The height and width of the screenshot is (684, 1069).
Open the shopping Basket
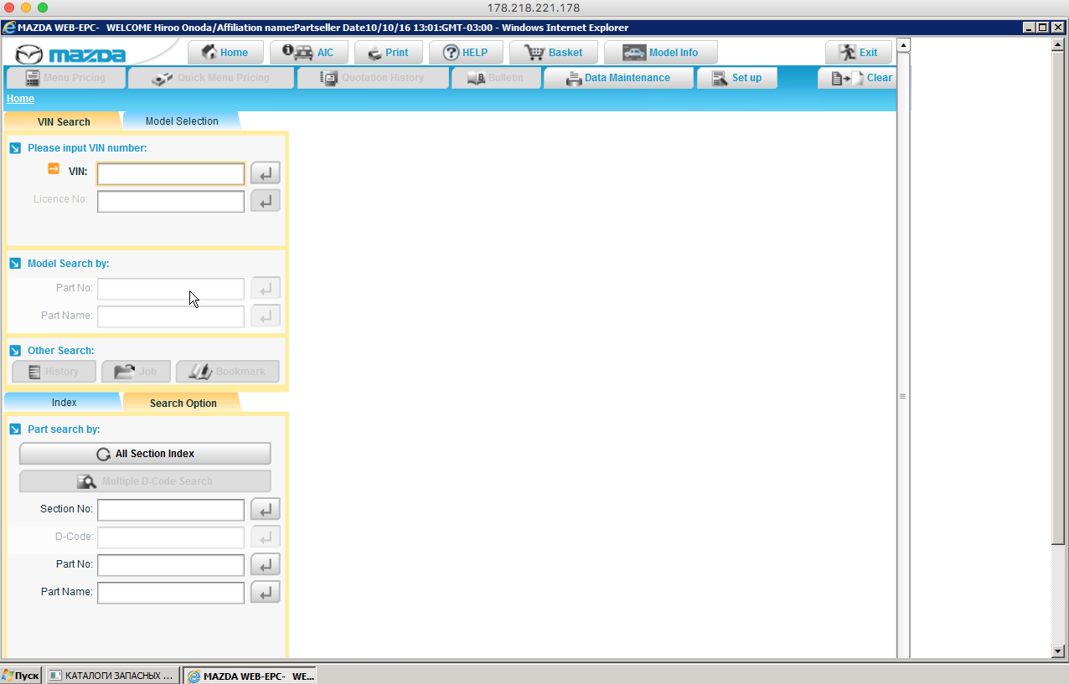tap(553, 53)
